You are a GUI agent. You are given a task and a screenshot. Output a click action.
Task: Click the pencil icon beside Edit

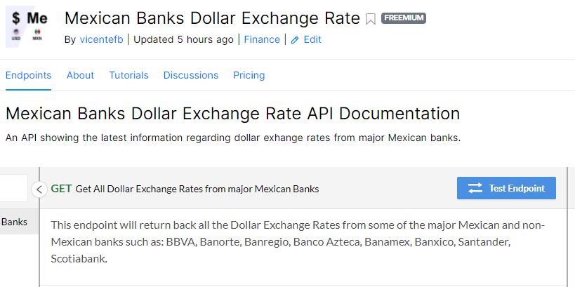click(295, 40)
